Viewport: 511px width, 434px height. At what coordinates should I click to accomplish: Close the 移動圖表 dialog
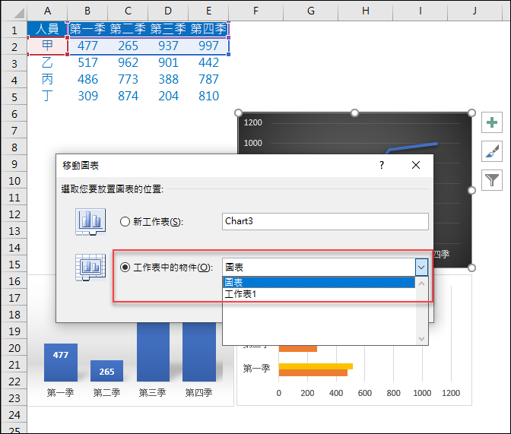point(416,165)
